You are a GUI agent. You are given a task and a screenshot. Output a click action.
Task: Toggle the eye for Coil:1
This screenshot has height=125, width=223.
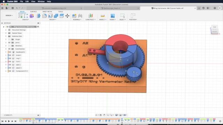coord(10,61)
